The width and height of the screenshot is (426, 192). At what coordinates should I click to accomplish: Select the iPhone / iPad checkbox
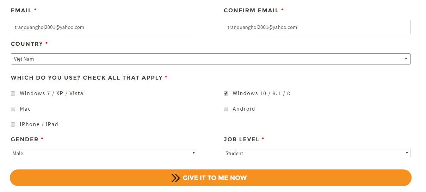13,124
